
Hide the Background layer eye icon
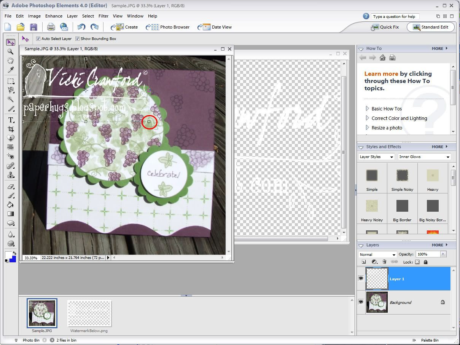361,302
